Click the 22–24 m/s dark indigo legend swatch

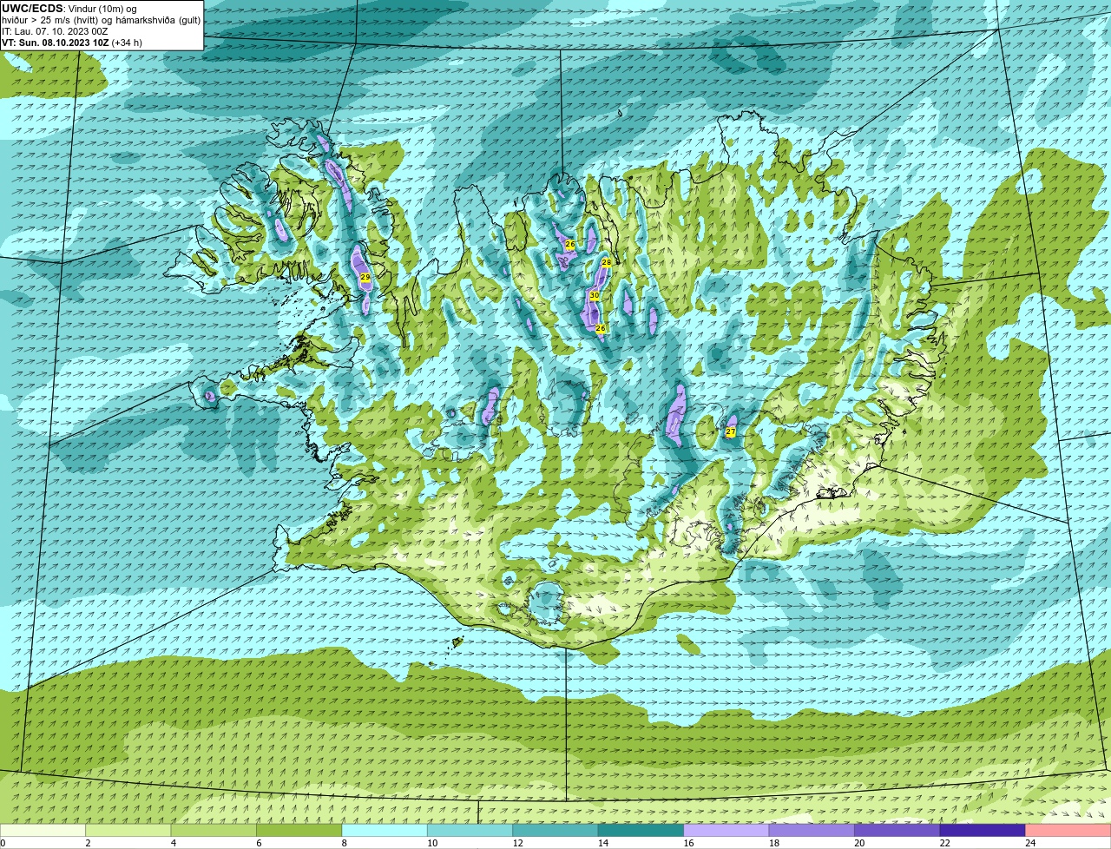[x=983, y=830]
